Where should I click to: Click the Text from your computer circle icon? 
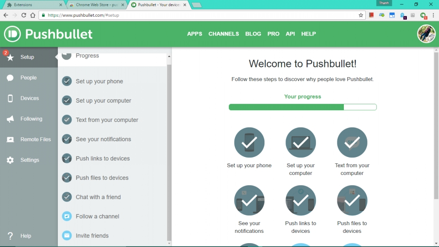click(x=352, y=142)
